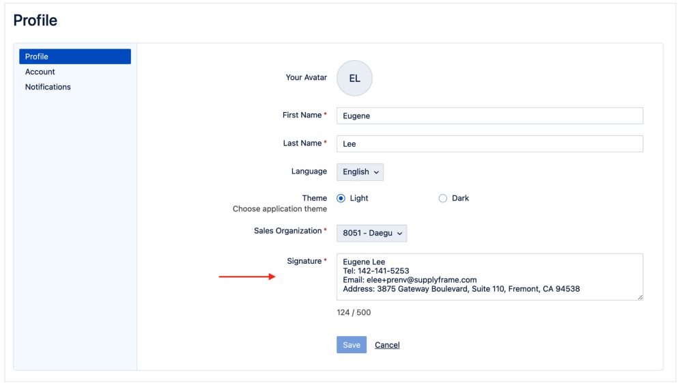Click the First Name label
The image size is (682, 386).
tap(302, 115)
